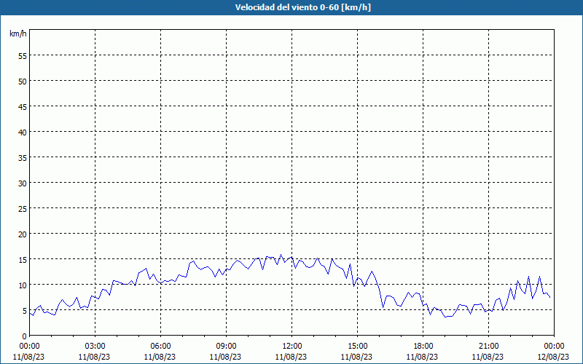This screenshot has height=364, width=583.
Task: Click the y-axis value '35'
Action: 23,158
